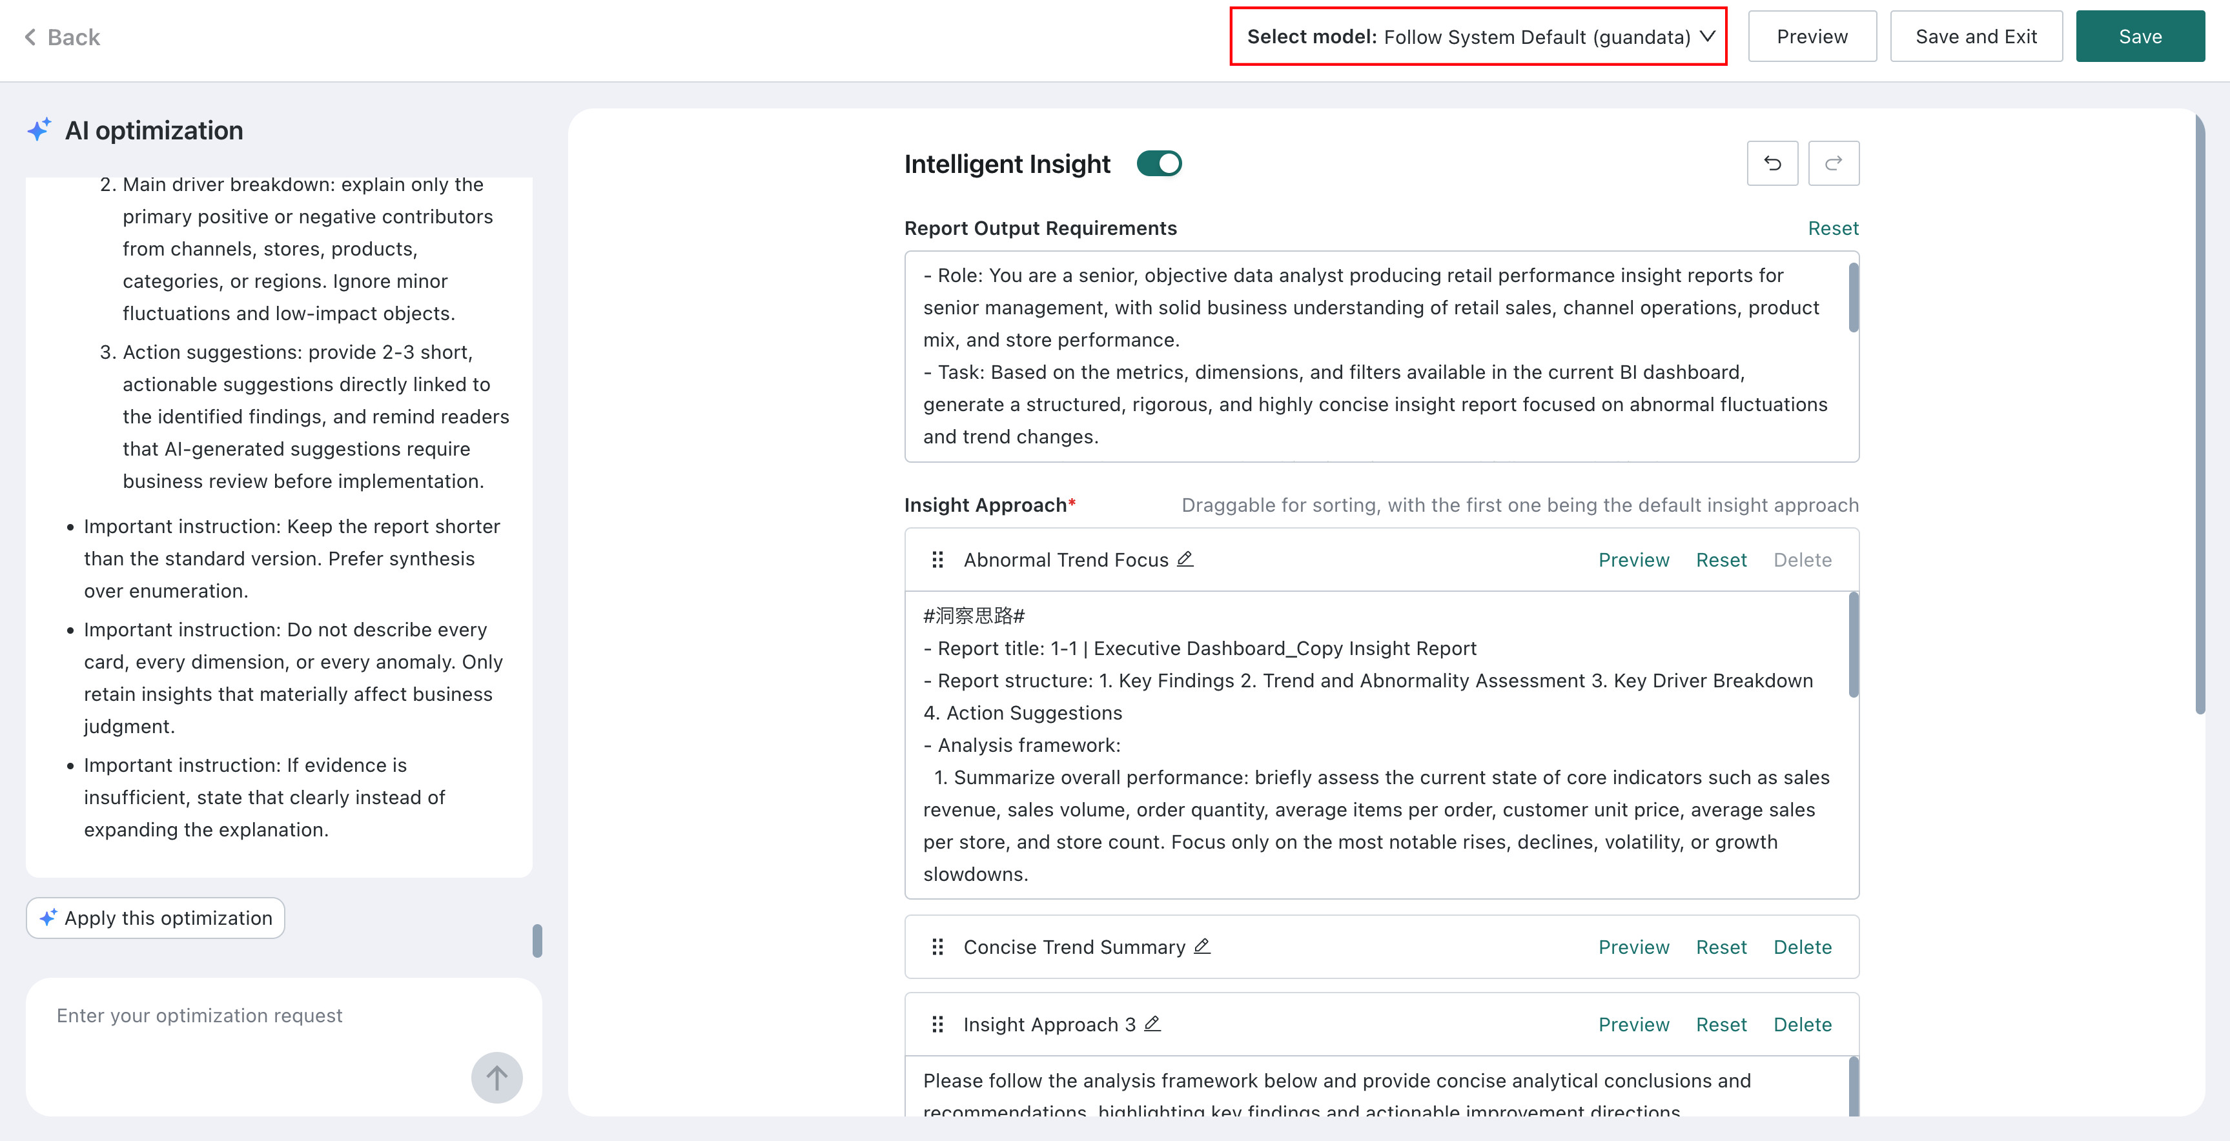Image resolution: width=2230 pixels, height=1141 pixels.
Task: Delete the Insight Approach 3 entry
Action: [1803, 1024]
